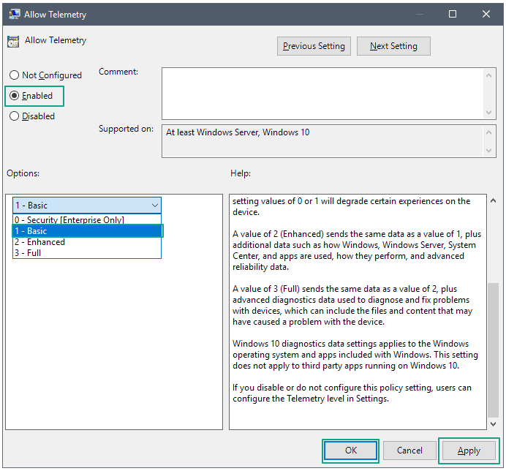Cancel the Allow Telemetry dialog
Image resolution: width=506 pixels, height=471 pixels.
tap(409, 451)
